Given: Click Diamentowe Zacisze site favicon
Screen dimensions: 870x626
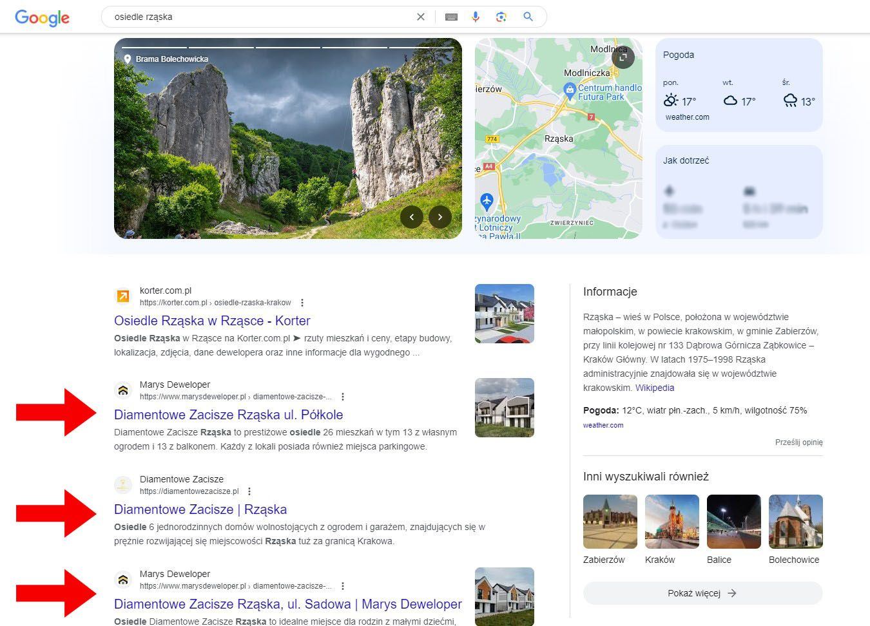Looking at the screenshot, I should [123, 485].
